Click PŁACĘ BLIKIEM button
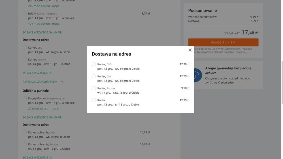The height and width of the screenshot is (159, 283). [x=223, y=42]
